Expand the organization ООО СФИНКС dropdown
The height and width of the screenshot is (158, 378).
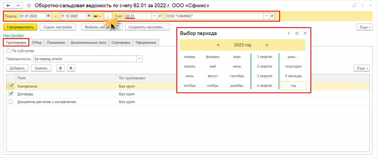tap(266, 16)
